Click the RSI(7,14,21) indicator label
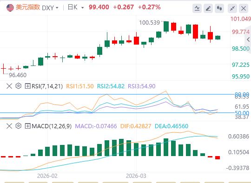Screen dimensions: 251x183 (x=47, y=86)
